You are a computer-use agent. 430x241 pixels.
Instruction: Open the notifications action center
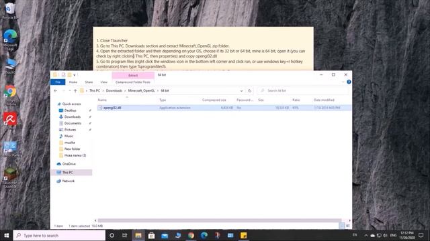coord(421,235)
